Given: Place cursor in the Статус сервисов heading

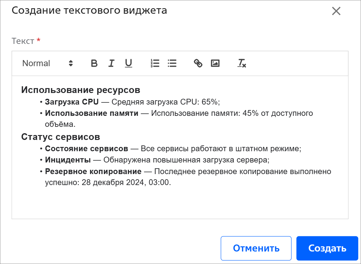Looking at the screenshot, I should coord(60,137).
